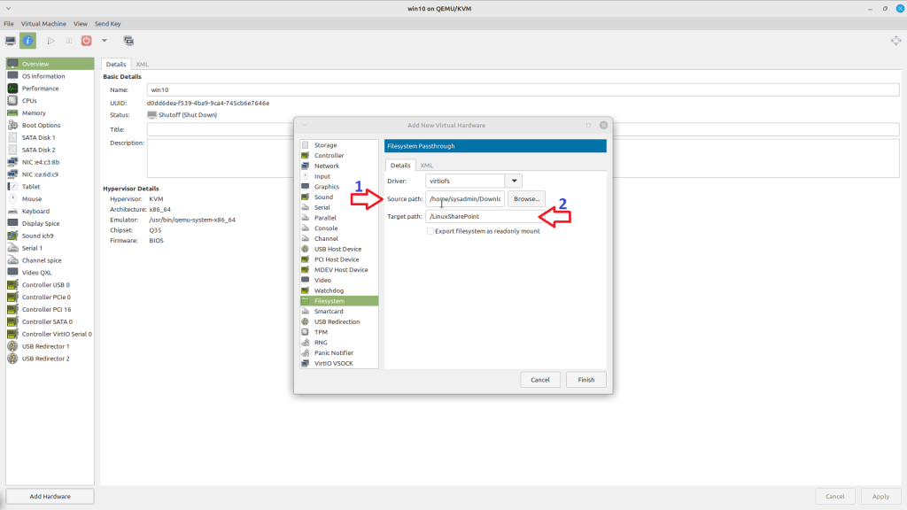Image resolution: width=907 pixels, height=510 pixels.
Task: Click Cancel in Add Hardware dialog
Action: [x=540, y=380]
